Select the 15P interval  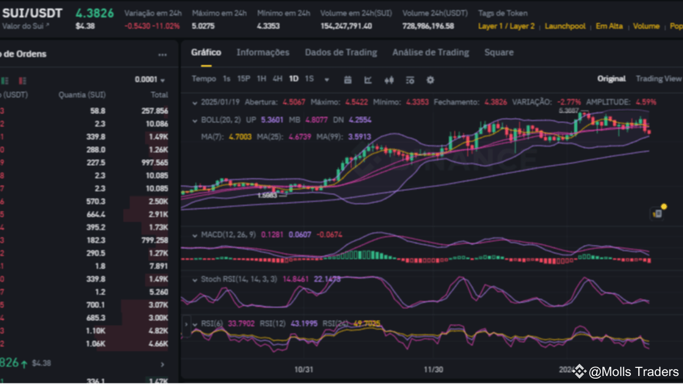[244, 79]
